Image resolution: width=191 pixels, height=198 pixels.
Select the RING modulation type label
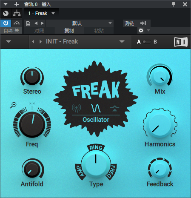(96, 148)
